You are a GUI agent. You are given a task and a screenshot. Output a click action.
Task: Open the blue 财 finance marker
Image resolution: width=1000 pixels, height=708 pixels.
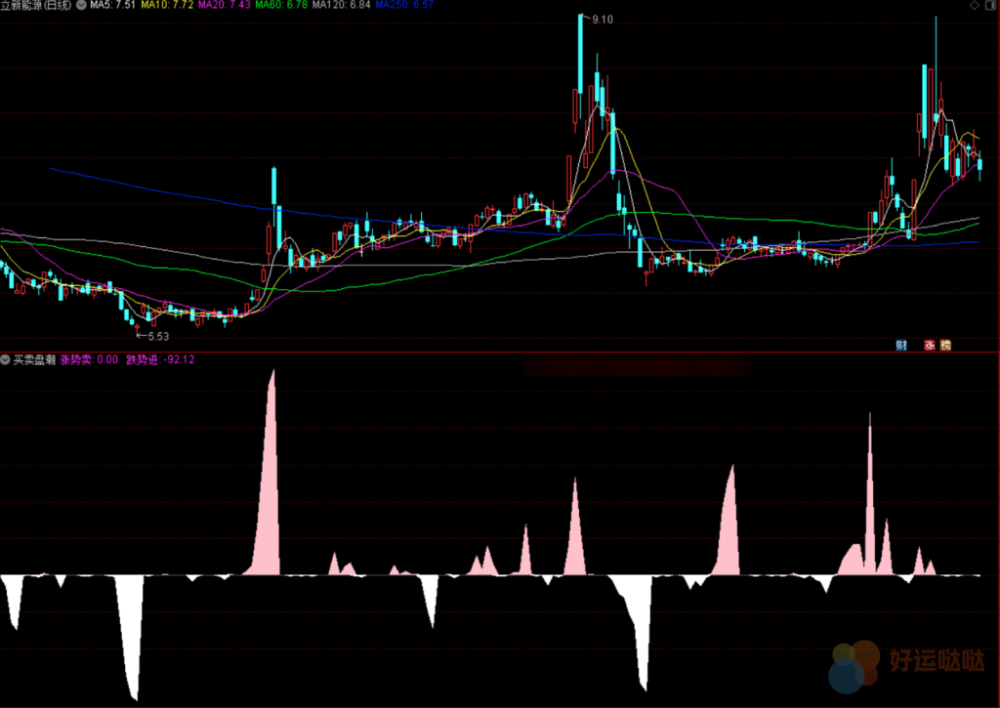tap(901, 345)
